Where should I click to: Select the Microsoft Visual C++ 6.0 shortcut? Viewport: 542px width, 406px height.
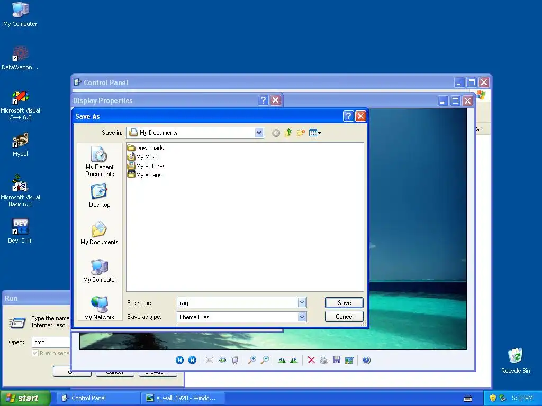tap(20, 105)
